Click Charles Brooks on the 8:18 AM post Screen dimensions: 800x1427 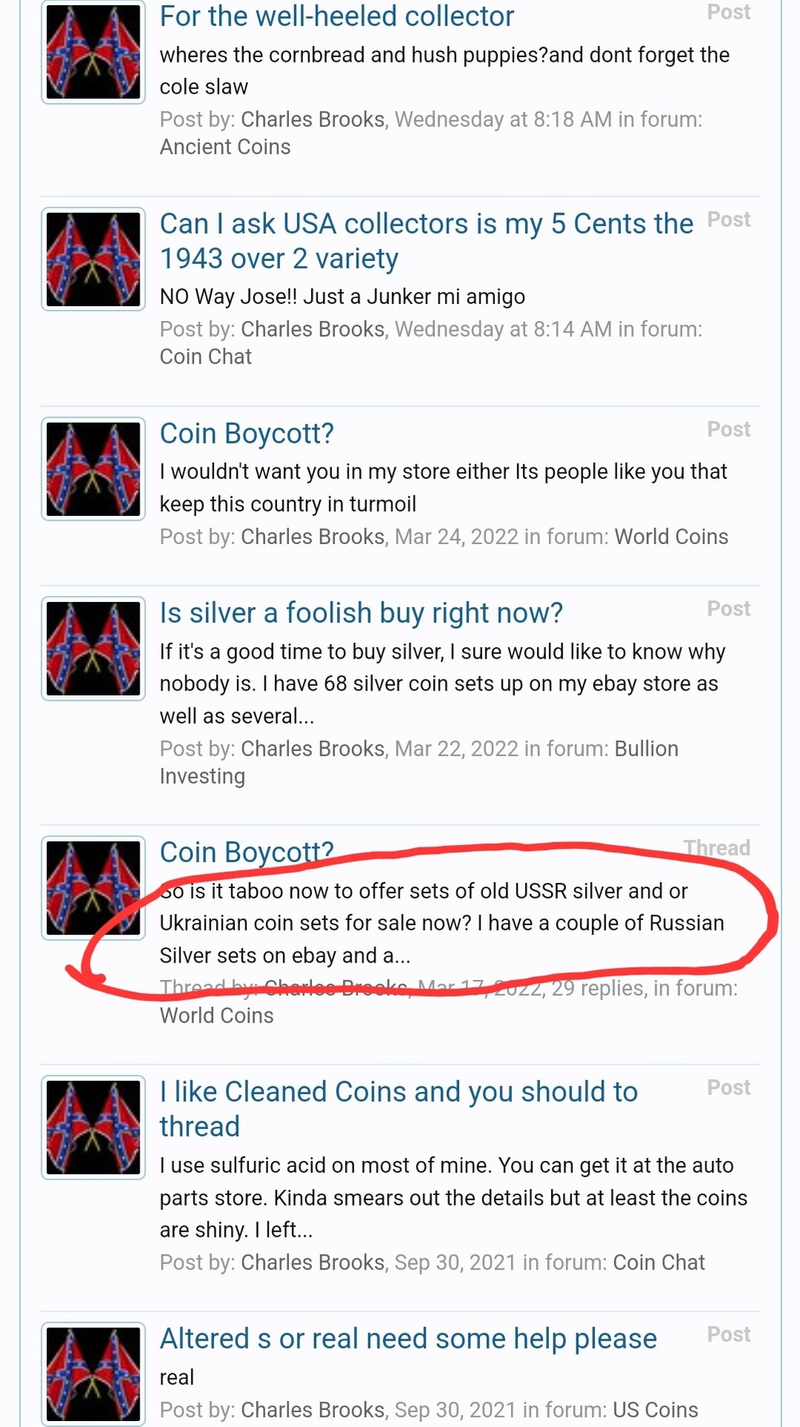pyautogui.click(x=313, y=120)
